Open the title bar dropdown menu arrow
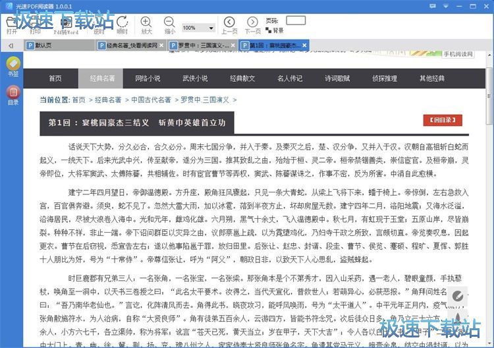 pos(446,6)
